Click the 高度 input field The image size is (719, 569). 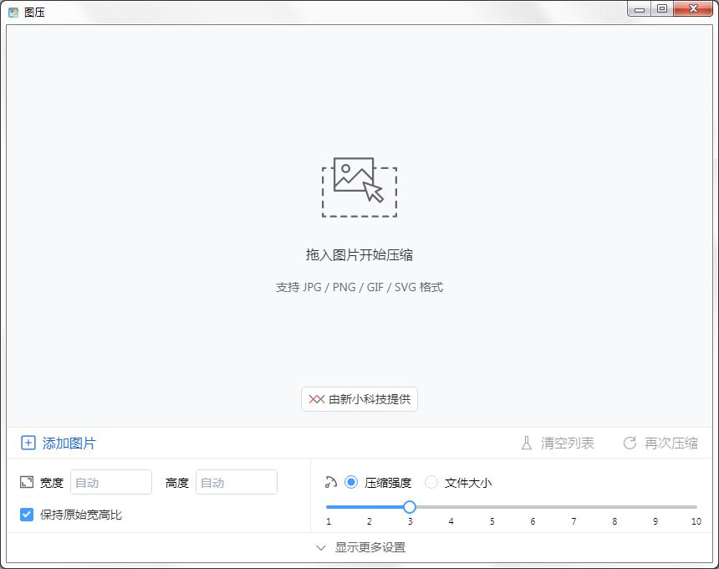[237, 482]
